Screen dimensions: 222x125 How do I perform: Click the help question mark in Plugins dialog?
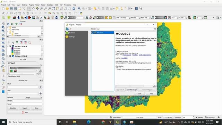(x=147, y=25)
